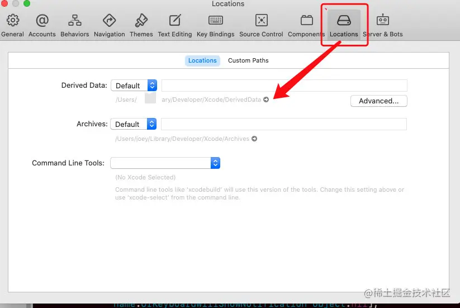Click the '(No Xcode Selected)' text
The height and width of the screenshot is (308, 460).
(x=145, y=177)
